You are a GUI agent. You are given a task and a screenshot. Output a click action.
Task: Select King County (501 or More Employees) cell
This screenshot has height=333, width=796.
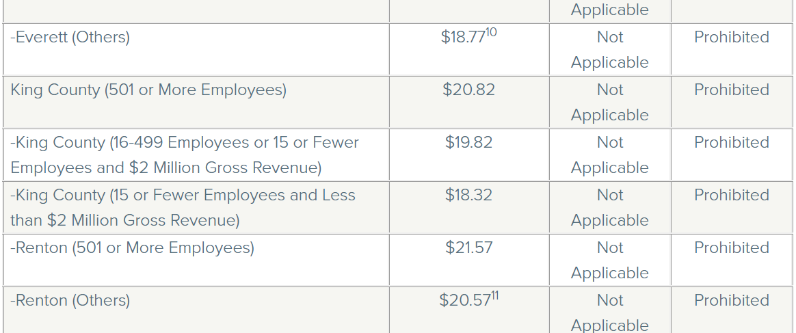pyautogui.click(x=148, y=90)
